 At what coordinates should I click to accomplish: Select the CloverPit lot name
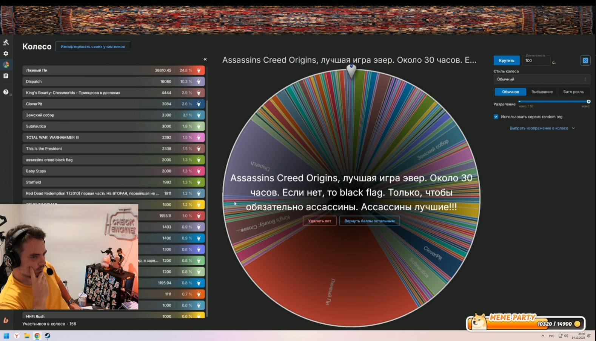[34, 104]
